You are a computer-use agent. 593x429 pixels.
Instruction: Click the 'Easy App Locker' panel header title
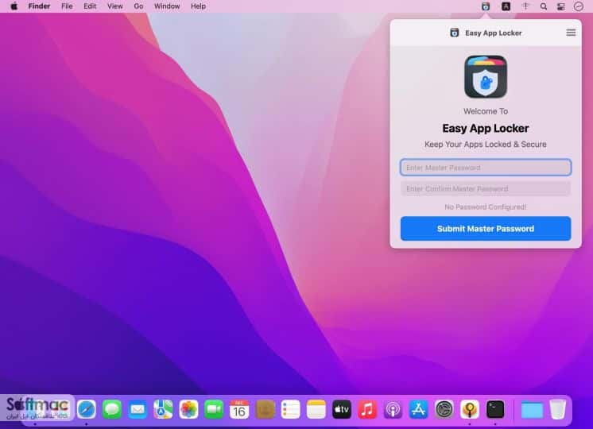(x=494, y=33)
